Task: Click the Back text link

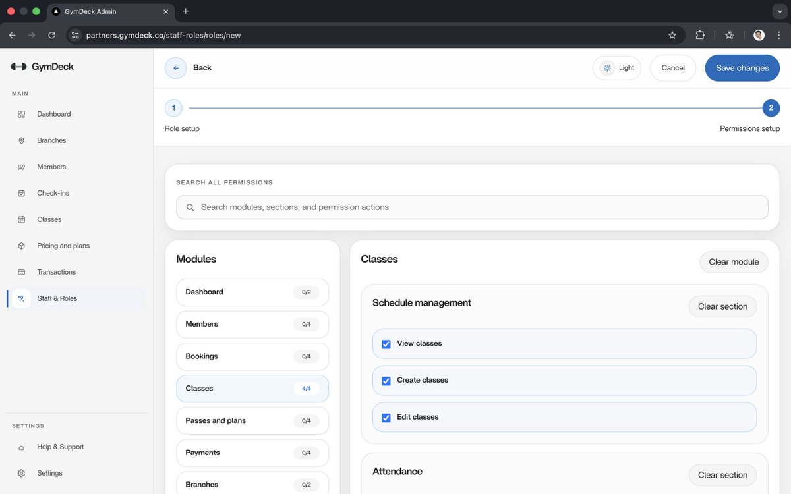Action: coord(202,68)
